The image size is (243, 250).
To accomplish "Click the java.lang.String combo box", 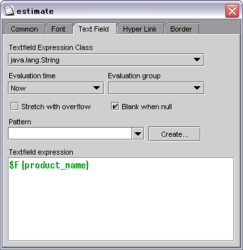I will point(106,60).
